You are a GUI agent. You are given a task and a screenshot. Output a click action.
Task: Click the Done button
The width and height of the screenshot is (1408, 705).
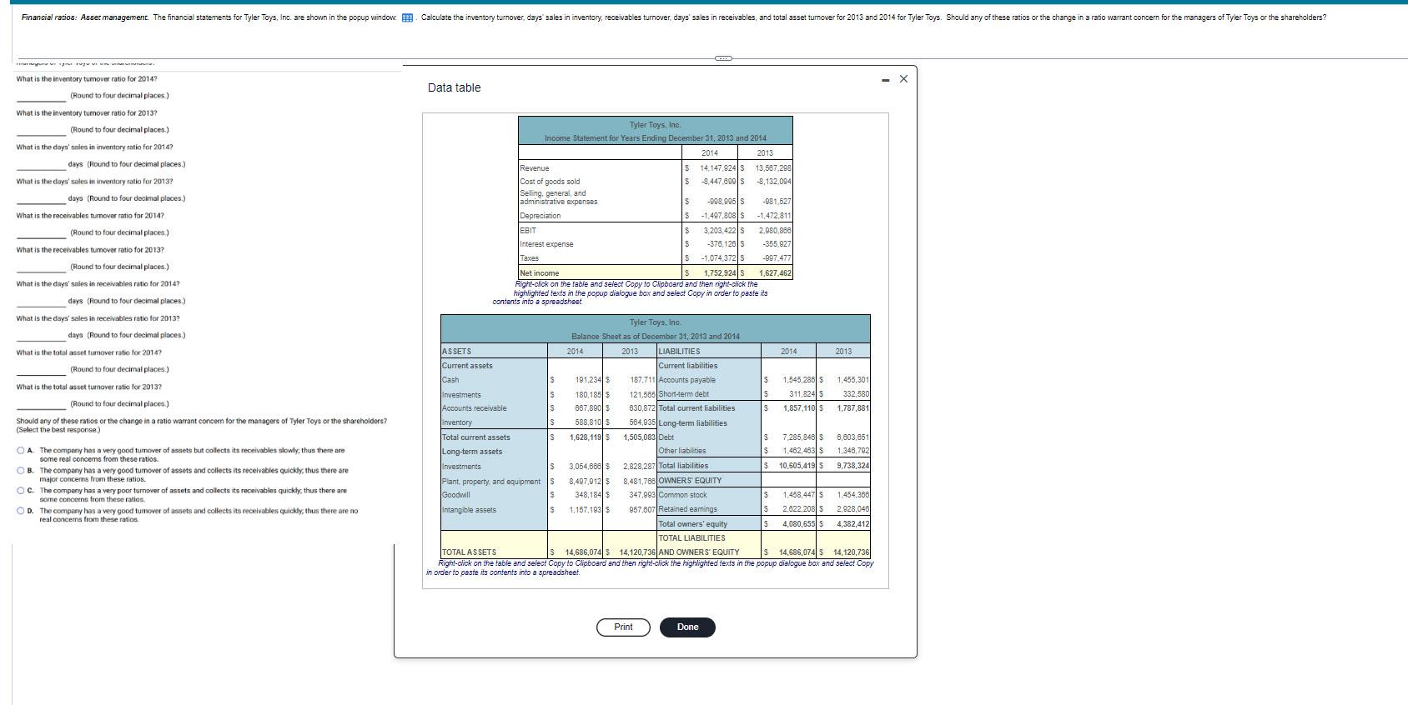pos(687,627)
